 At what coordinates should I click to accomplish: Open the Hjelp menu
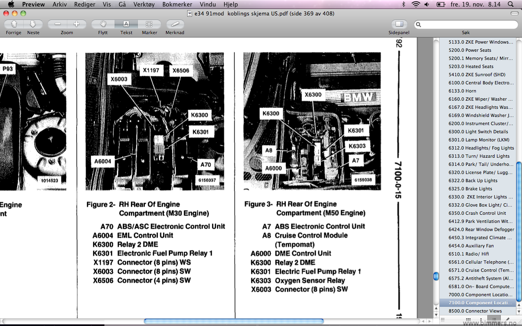pyautogui.click(x=231, y=4)
